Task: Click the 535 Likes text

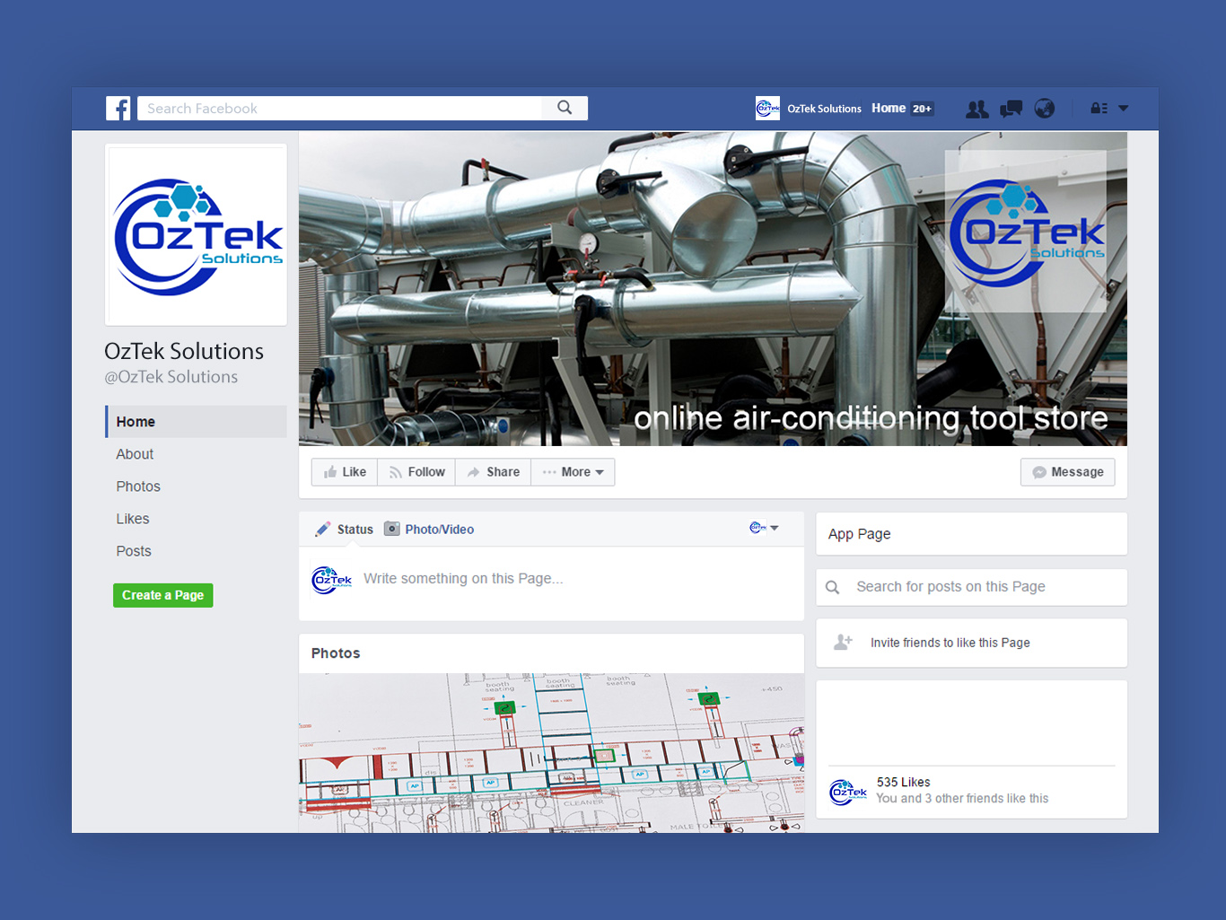Action: [903, 783]
